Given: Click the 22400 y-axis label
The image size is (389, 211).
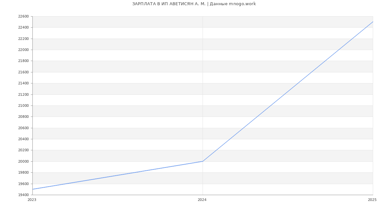Looking at the screenshot, I should coord(23,27).
